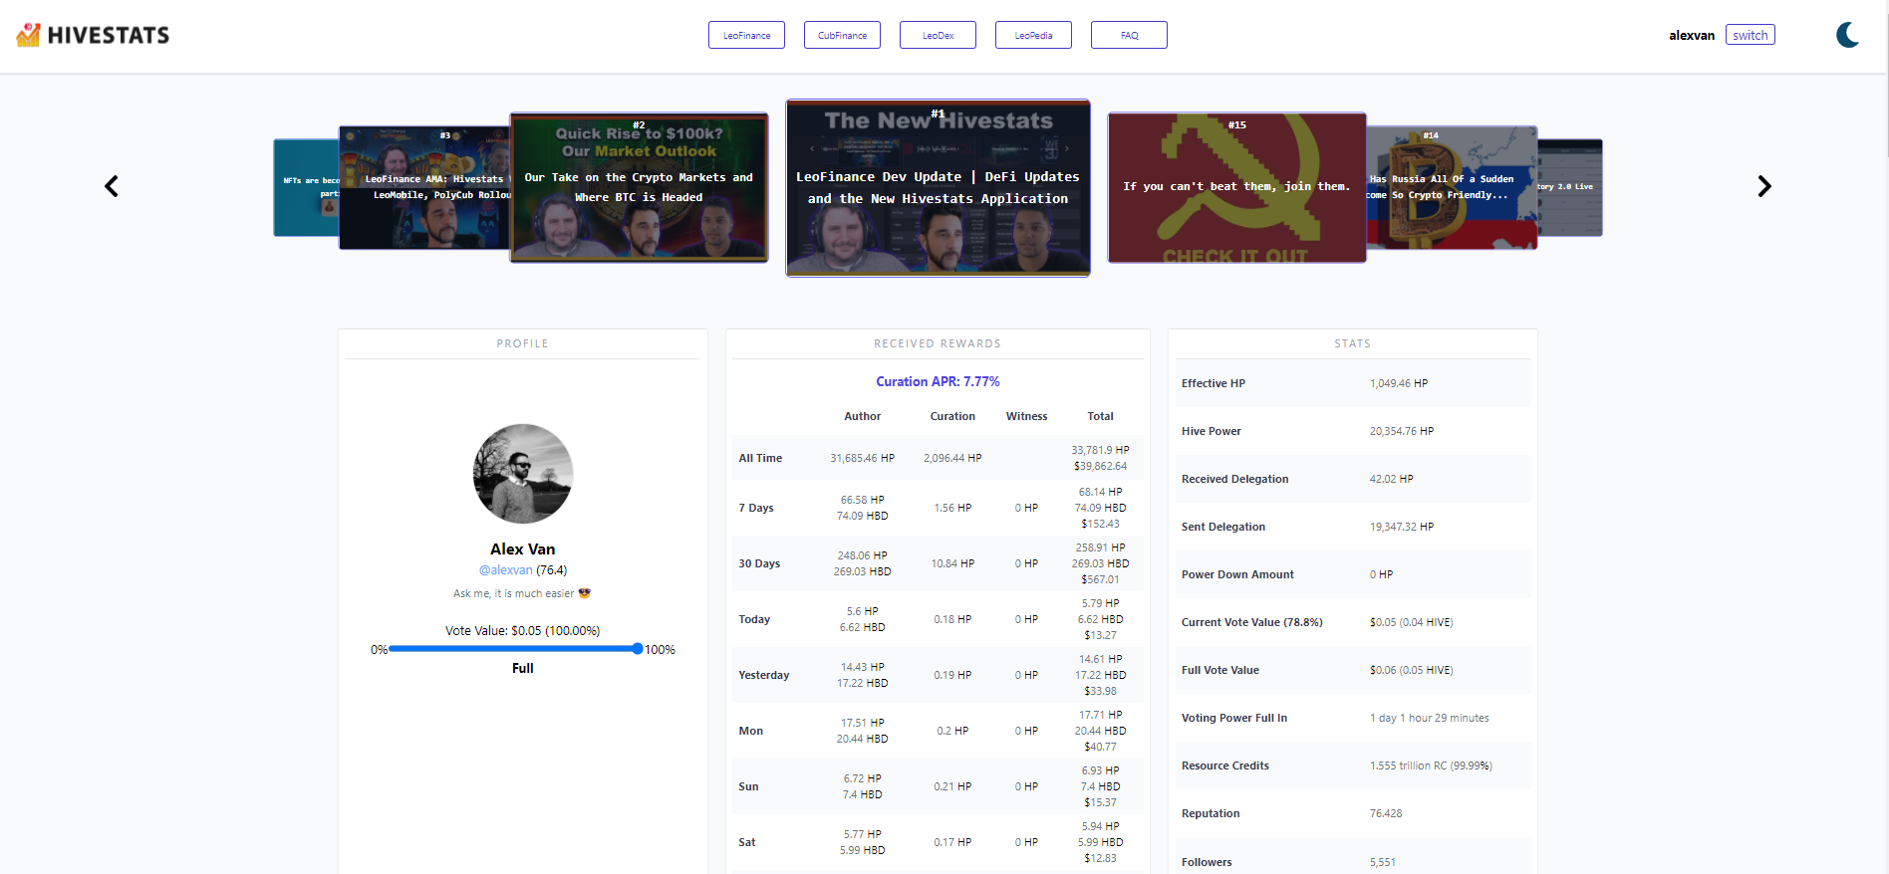Image resolution: width=1889 pixels, height=874 pixels.
Task: Click the Followers stat label
Action: pyautogui.click(x=1207, y=862)
